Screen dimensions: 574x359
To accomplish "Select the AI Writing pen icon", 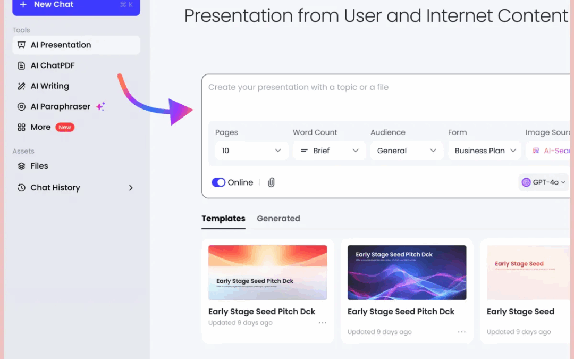I will tap(21, 86).
